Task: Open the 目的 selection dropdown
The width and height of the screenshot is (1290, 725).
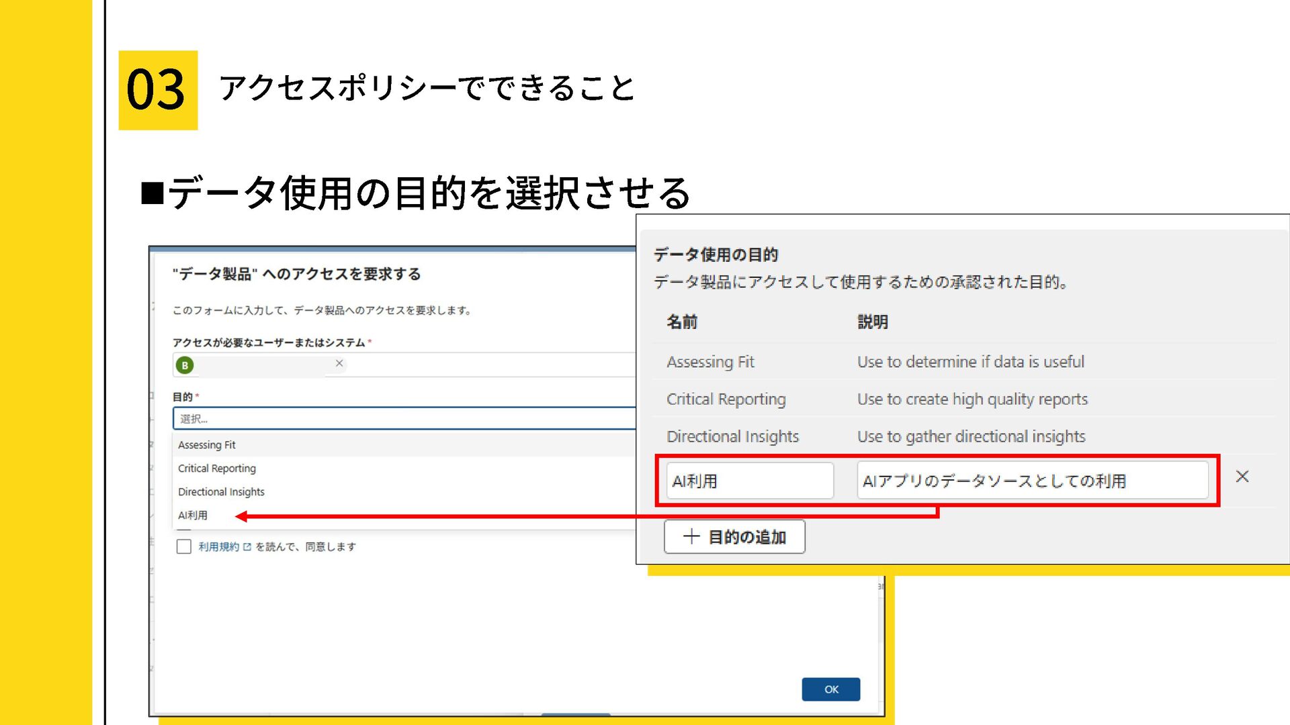Action: (x=403, y=418)
